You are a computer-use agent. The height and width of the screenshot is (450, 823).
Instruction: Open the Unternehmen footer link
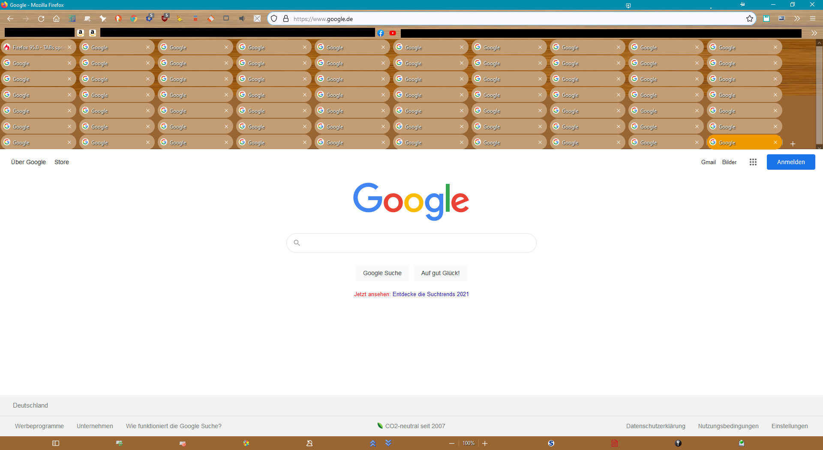point(95,426)
